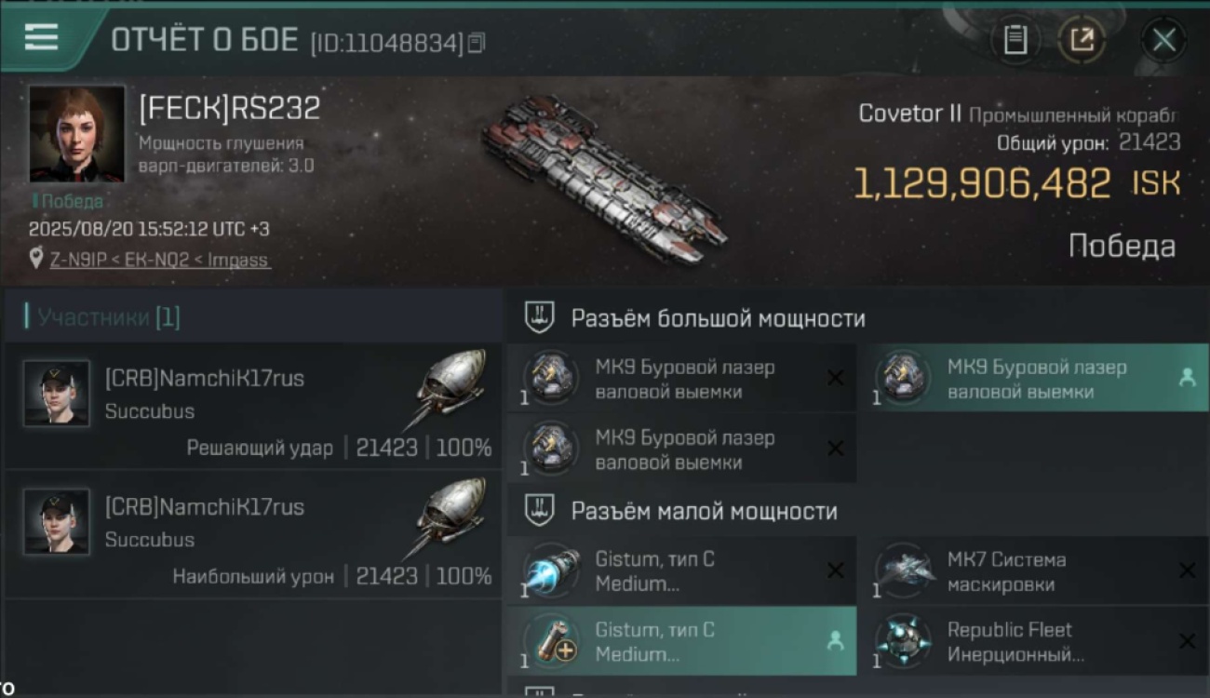This screenshot has width=1210, height=698.
Task: Select highlighted Gistum тип C Medium module
Action: 681,640
